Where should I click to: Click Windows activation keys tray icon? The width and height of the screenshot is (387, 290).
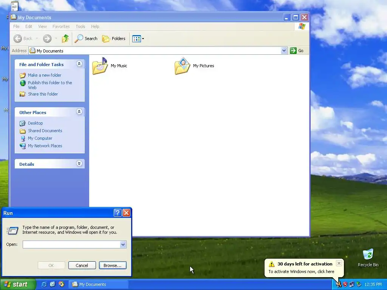coord(338,285)
